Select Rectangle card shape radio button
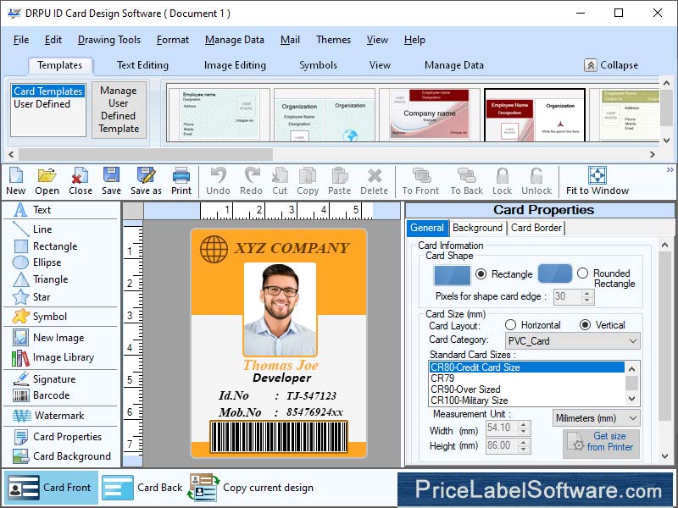Viewport: 678px width, 508px height. [481, 273]
